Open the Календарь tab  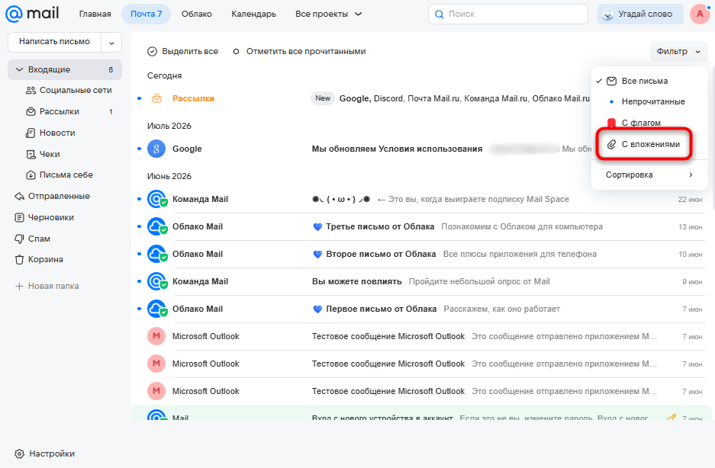tap(253, 14)
